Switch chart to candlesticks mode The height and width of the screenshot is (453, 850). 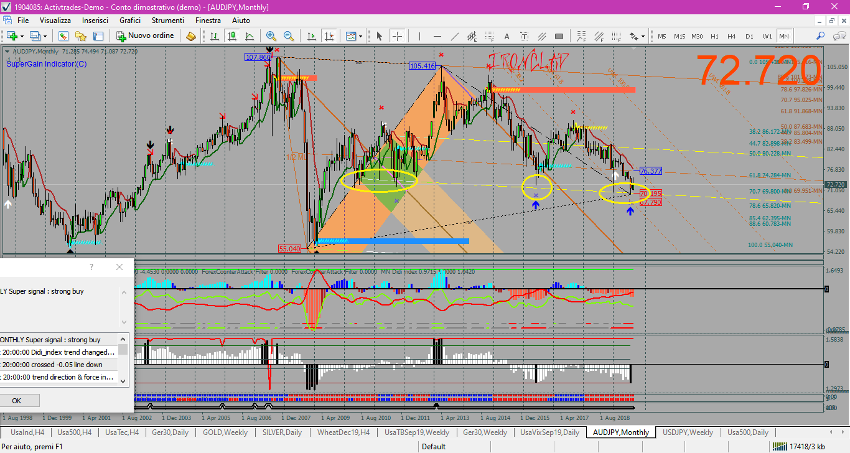(232, 36)
